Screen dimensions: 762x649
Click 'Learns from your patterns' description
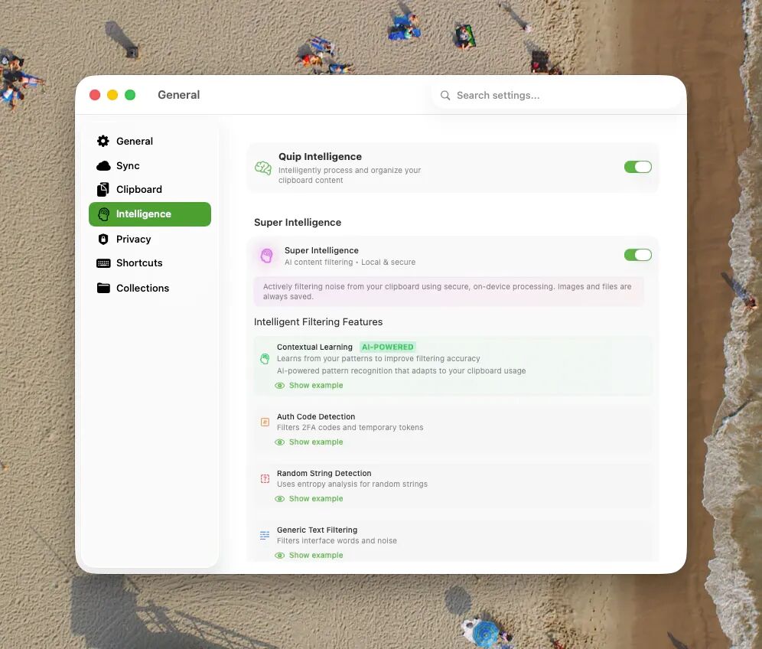coord(379,358)
